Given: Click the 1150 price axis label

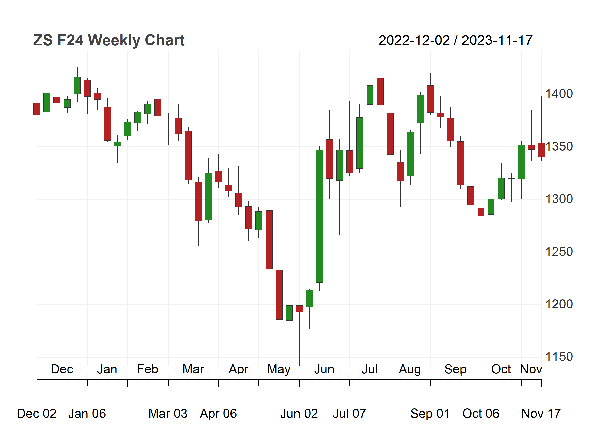Looking at the screenshot, I should [559, 357].
